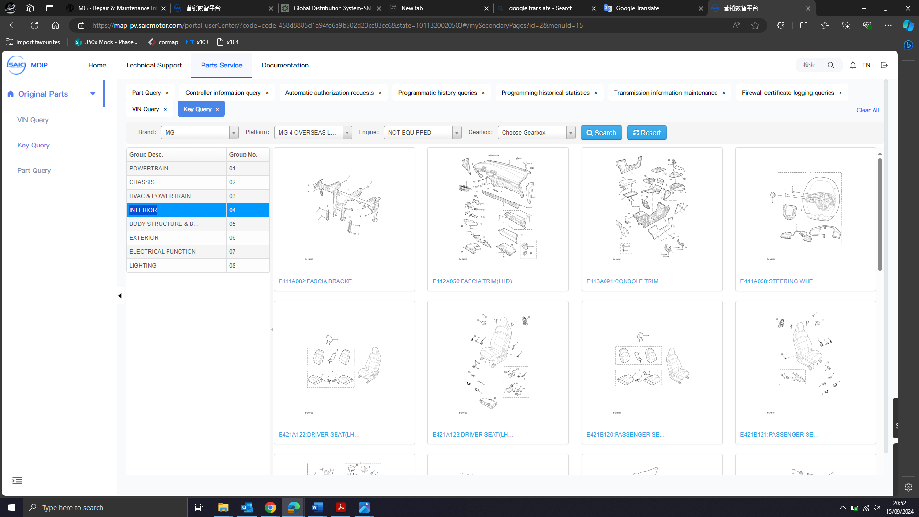This screenshot has height=517, width=919.
Task: Click the Windows taskbar search box
Action: [x=105, y=507]
